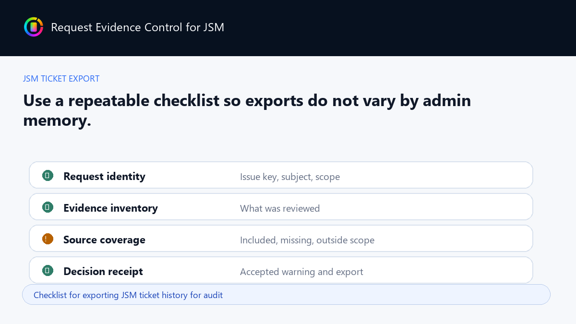Screen dimensions: 576x324
Task: Click the Request identity green status icon
Action: 48,176
